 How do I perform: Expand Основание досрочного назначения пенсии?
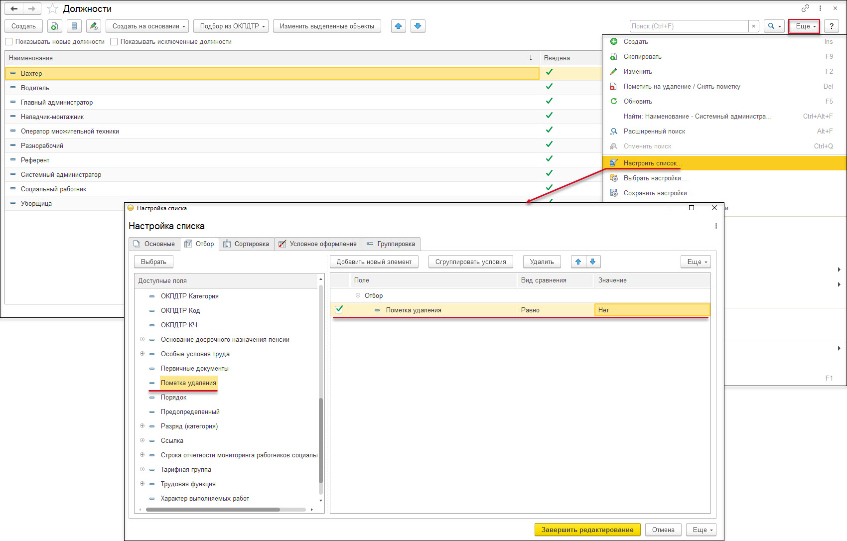[142, 339]
